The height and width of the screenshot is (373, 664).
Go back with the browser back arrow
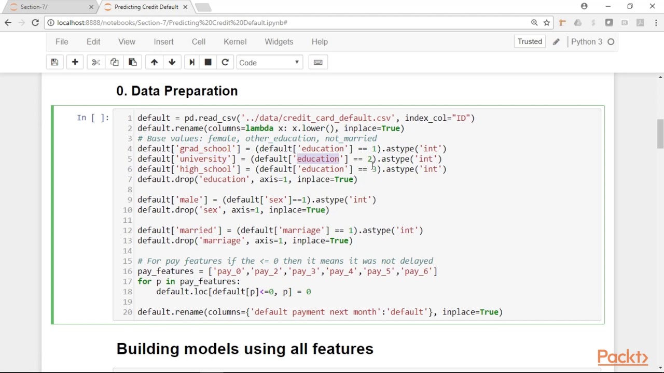pos(8,23)
